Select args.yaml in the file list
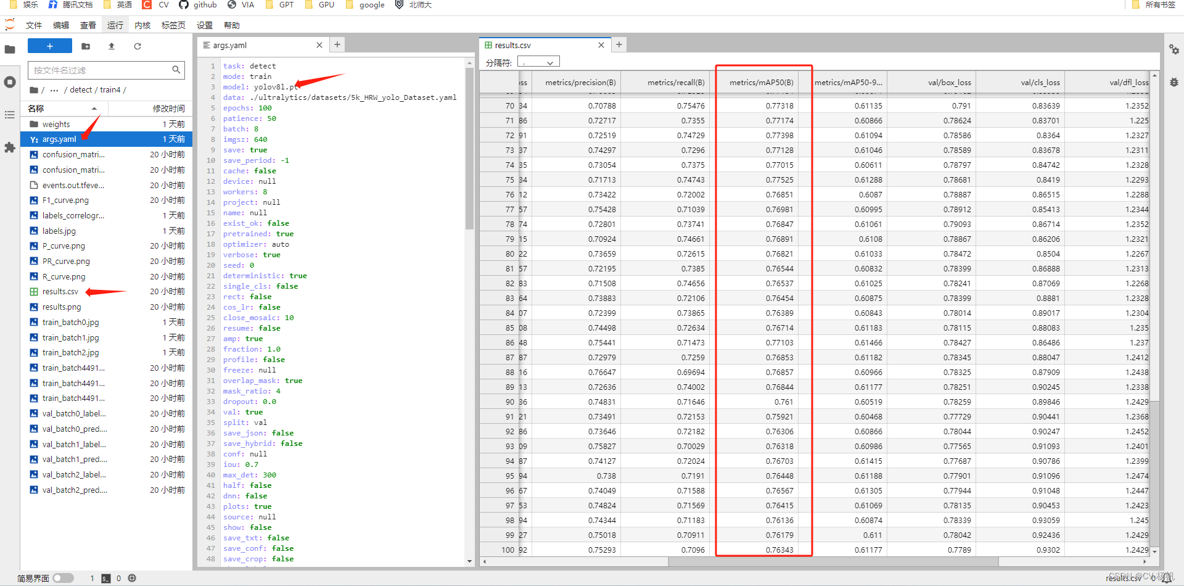This screenshot has width=1184, height=586. point(107,139)
